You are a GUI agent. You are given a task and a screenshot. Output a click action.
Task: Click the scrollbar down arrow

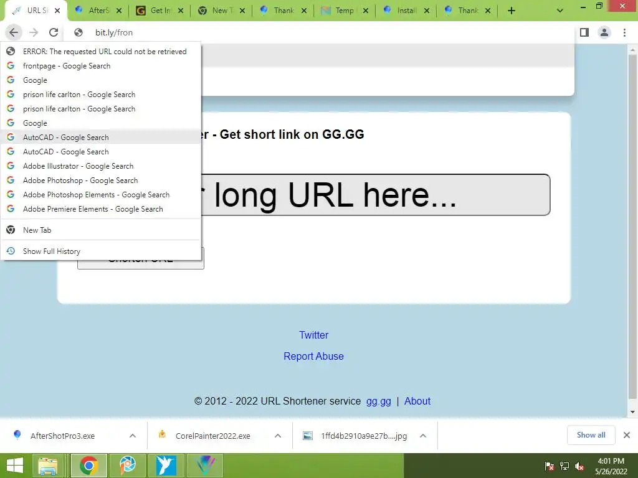coord(632,412)
